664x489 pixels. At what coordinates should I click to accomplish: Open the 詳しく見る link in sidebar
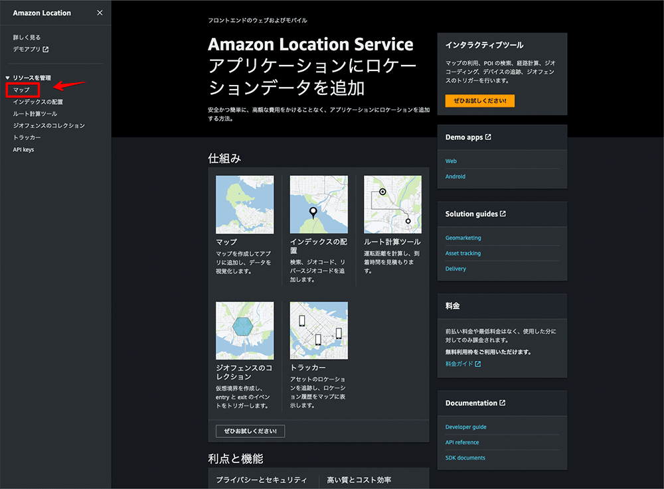[x=27, y=37]
